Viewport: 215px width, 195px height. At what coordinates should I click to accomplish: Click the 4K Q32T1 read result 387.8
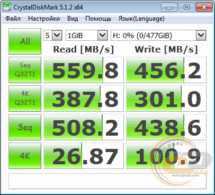[84, 99]
